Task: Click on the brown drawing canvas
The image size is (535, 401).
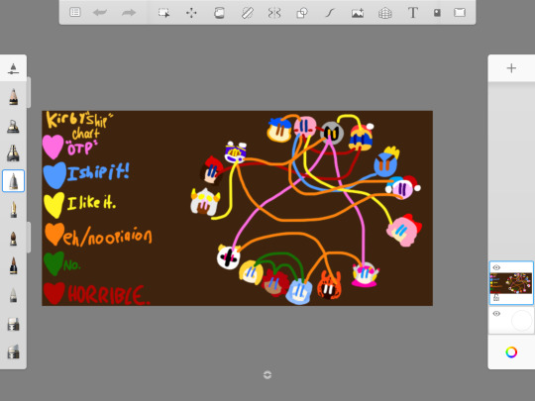Action: pyautogui.click(x=237, y=208)
